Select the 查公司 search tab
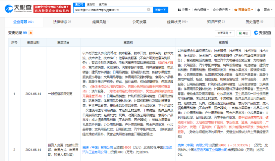The width and height of the screenshot is (275, 161). click(x=79, y=4)
